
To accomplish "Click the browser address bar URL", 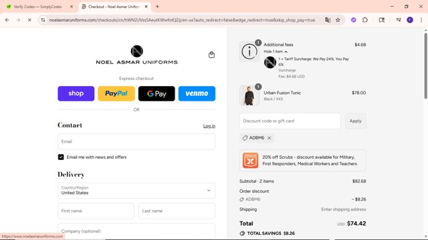I will click(x=182, y=20).
